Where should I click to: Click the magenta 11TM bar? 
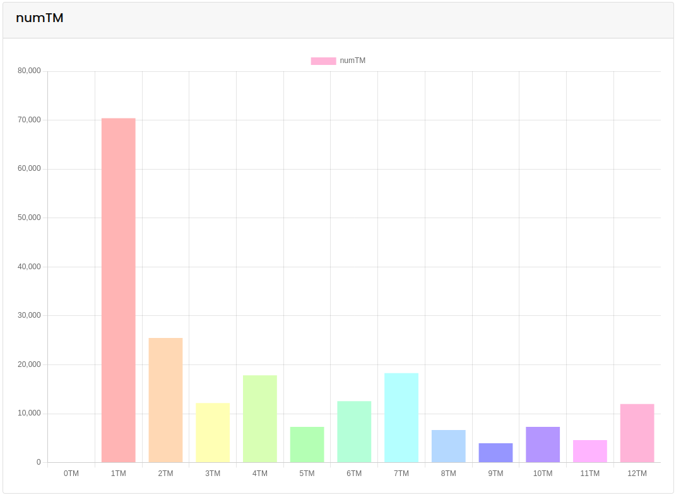pos(589,451)
